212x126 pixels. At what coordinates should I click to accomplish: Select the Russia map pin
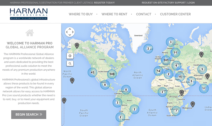point(201,55)
